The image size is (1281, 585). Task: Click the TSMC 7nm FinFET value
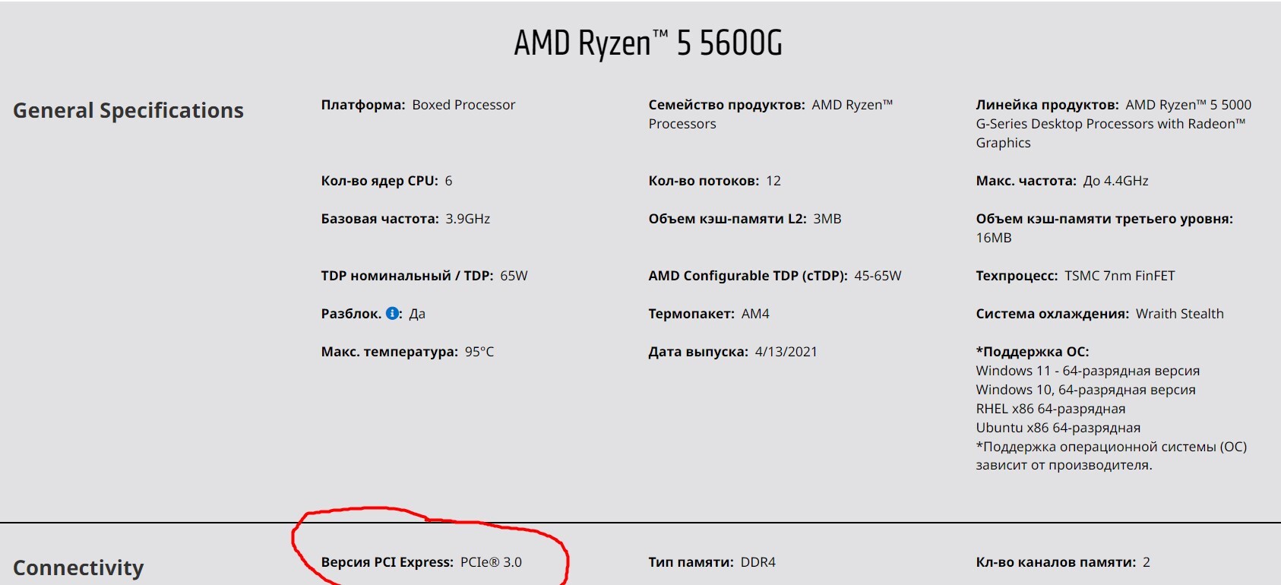1119,276
